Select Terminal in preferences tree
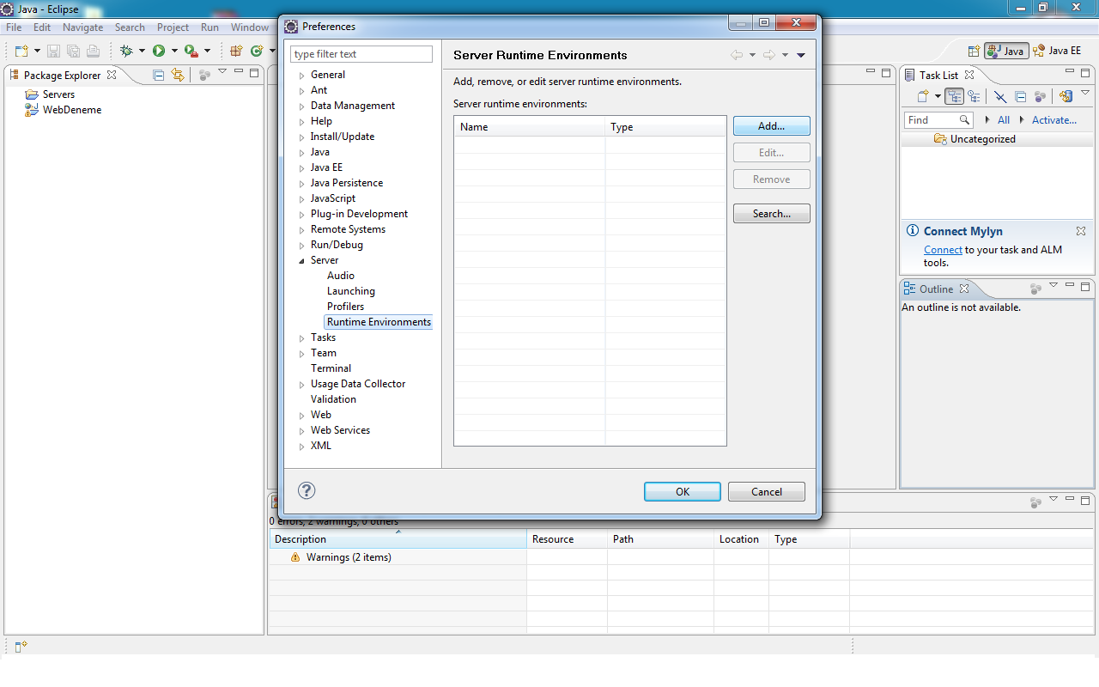Screen dimensions: 1099x687 pyautogui.click(x=331, y=368)
